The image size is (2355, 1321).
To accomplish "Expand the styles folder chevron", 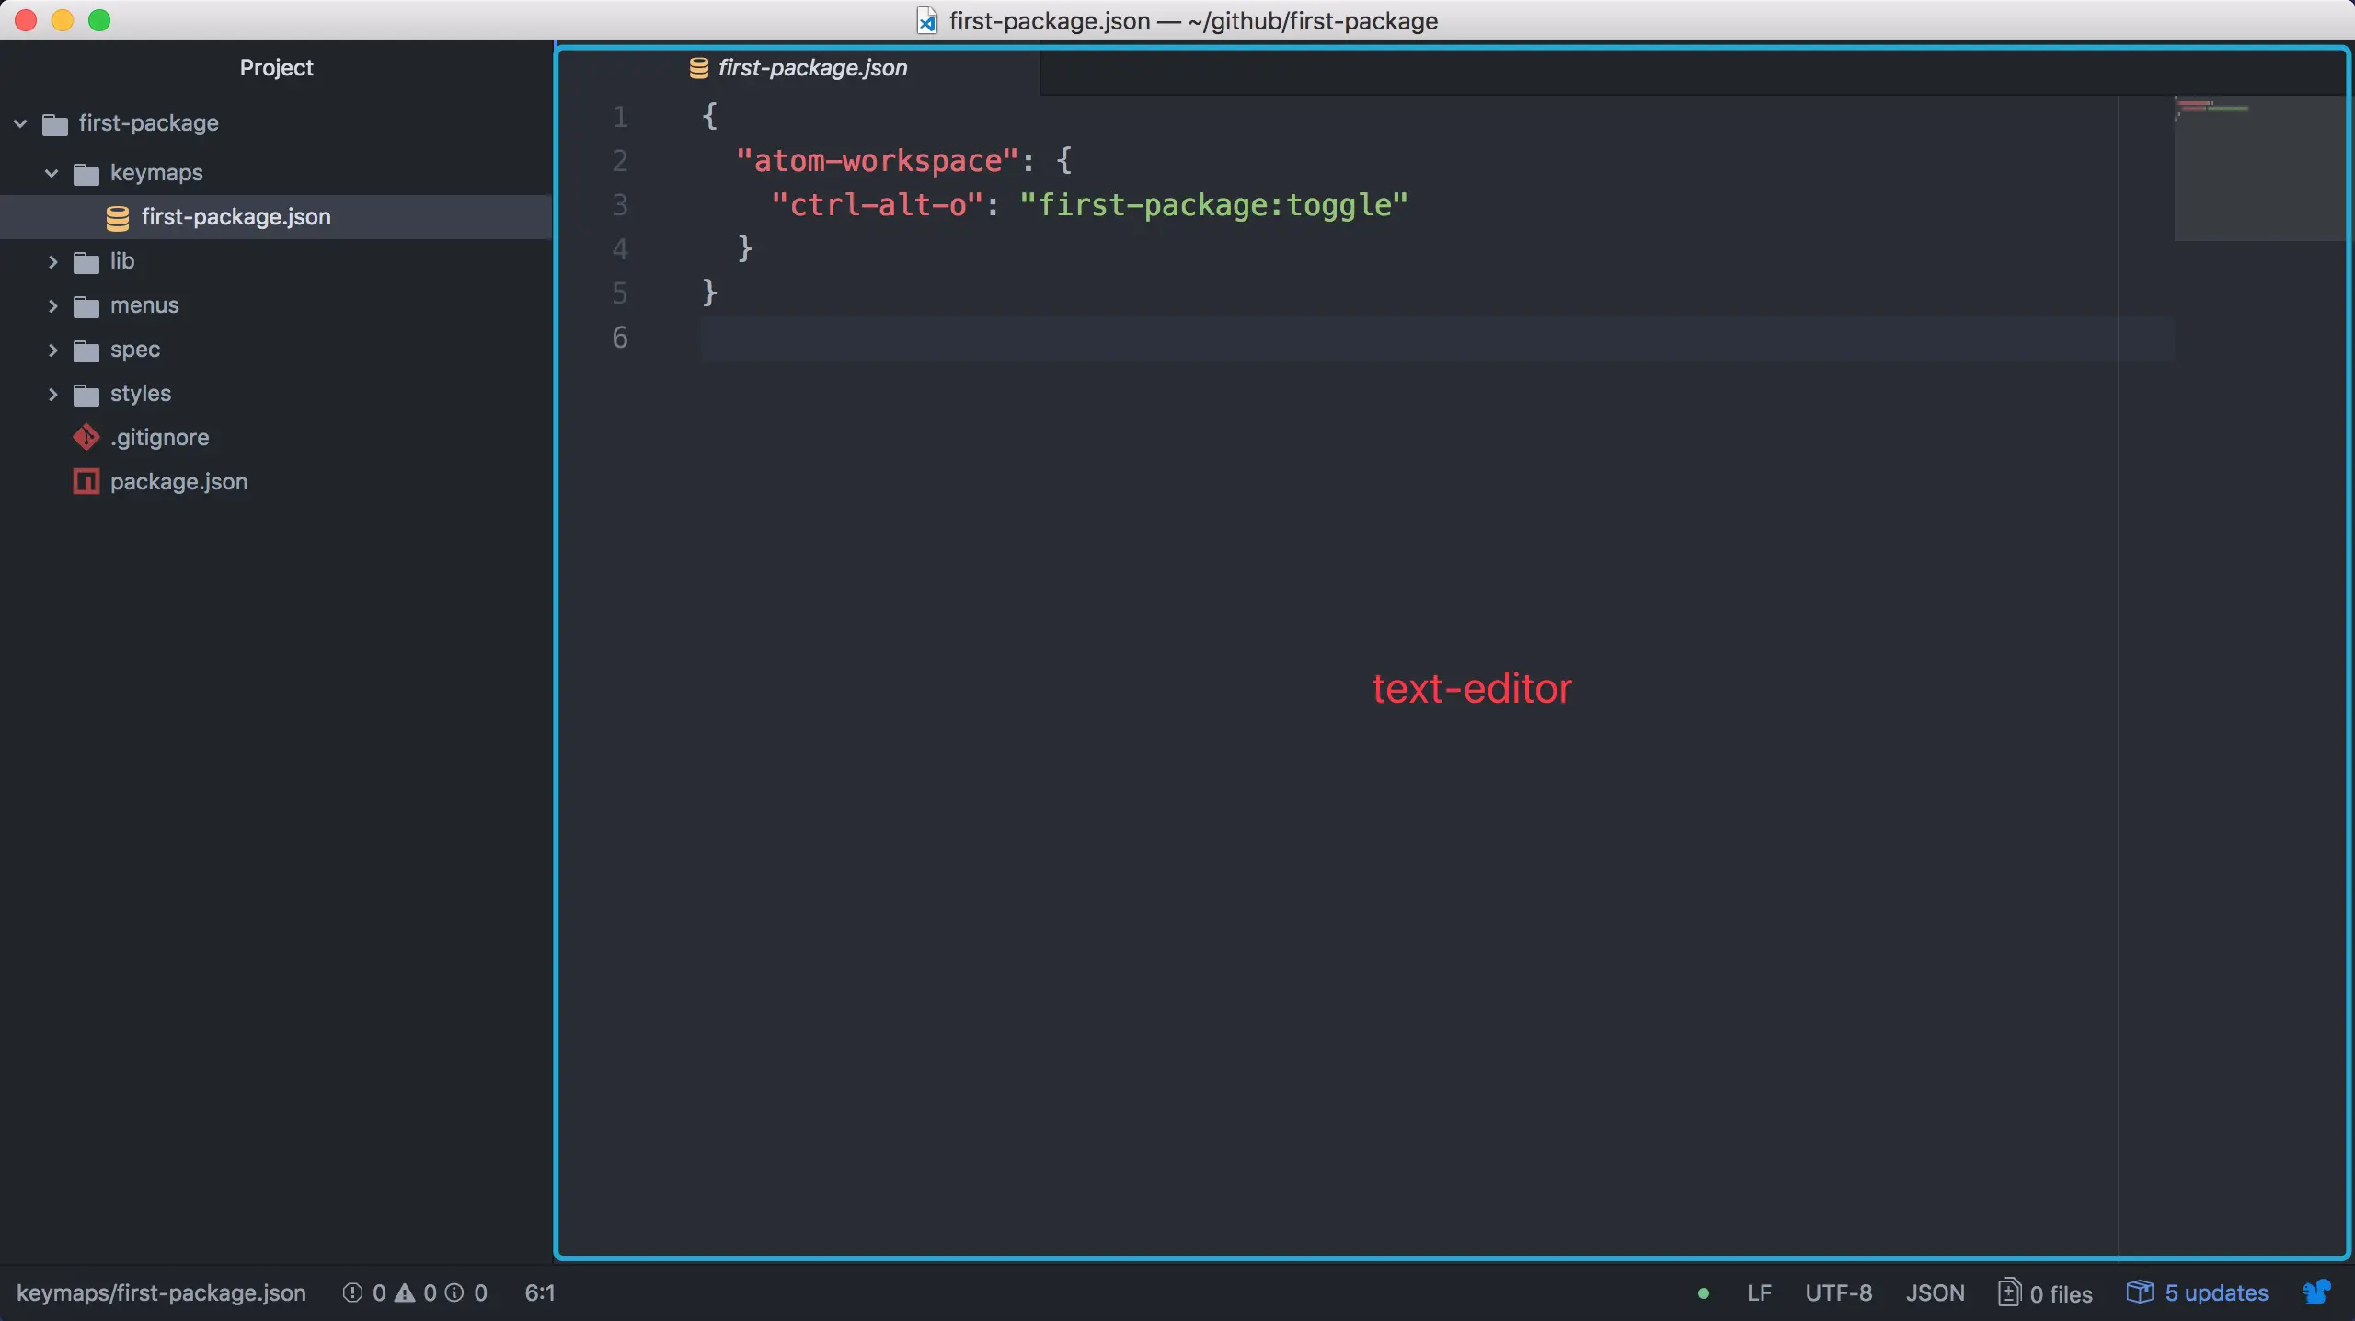I will (52, 394).
